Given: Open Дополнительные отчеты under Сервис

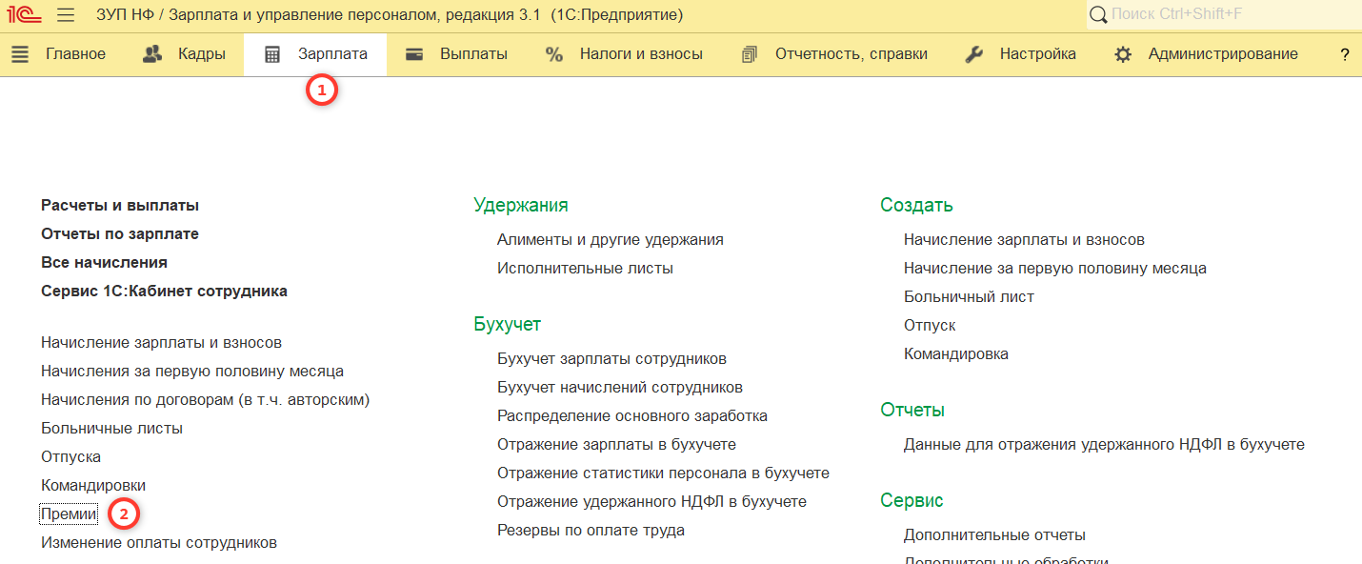Looking at the screenshot, I should pyautogui.click(x=994, y=535).
